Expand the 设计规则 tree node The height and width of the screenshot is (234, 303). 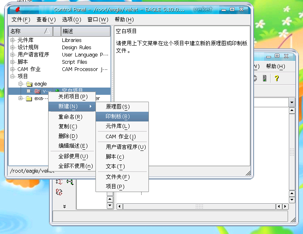(13, 48)
